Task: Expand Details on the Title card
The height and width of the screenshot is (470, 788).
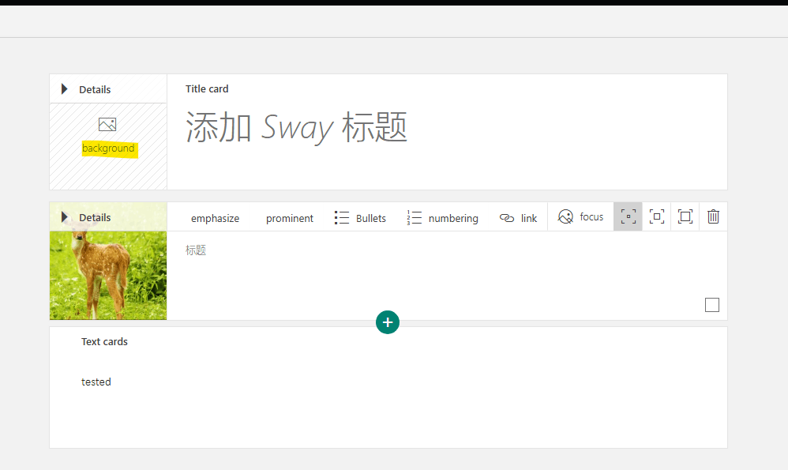Action: coord(87,88)
